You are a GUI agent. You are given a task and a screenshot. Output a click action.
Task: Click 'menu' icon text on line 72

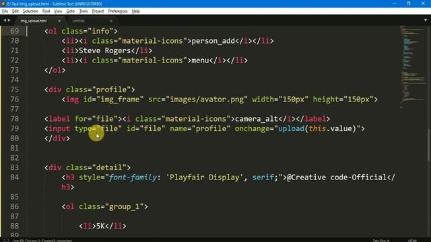click(200, 61)
